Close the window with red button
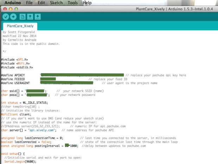Image resolution: width=218 pixels, height=164 pixels. click(5, 9)
